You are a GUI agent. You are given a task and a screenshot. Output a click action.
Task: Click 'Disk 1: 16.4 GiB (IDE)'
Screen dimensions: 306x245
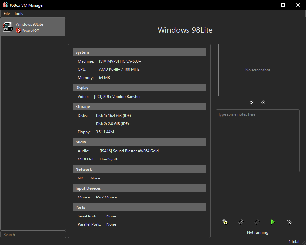click(x=113, y=116)
